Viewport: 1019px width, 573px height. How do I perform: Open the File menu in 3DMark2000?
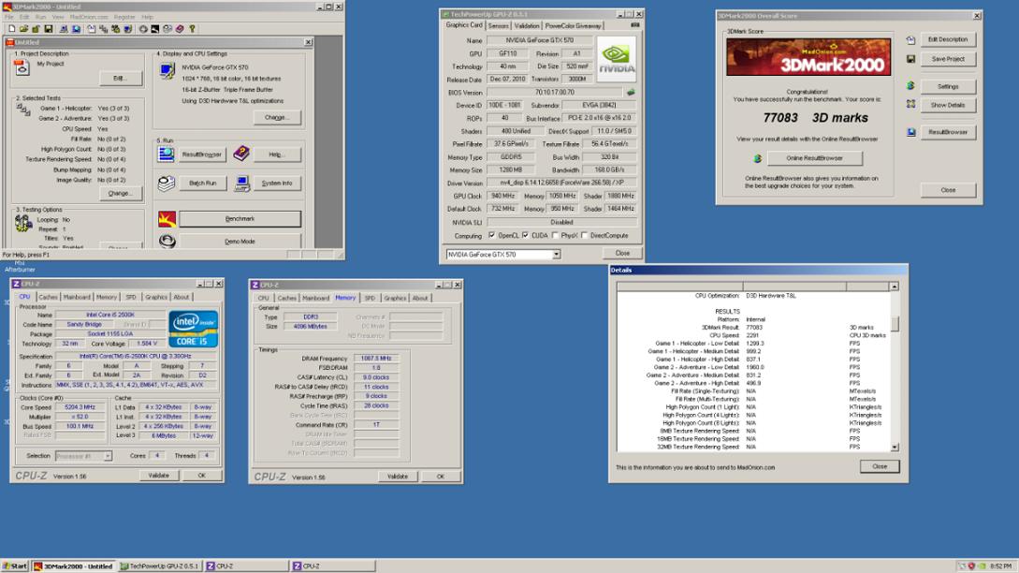click(x=9, y=17)
